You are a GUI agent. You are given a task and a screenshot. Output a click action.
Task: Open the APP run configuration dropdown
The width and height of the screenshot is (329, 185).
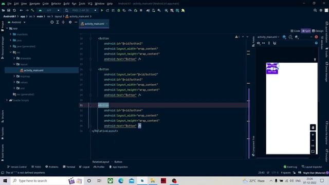click(x=49, y=10)
